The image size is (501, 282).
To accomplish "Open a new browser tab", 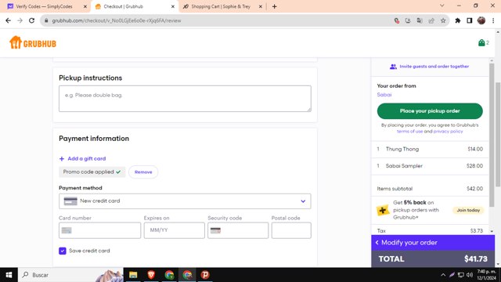I will click(274, 6).
